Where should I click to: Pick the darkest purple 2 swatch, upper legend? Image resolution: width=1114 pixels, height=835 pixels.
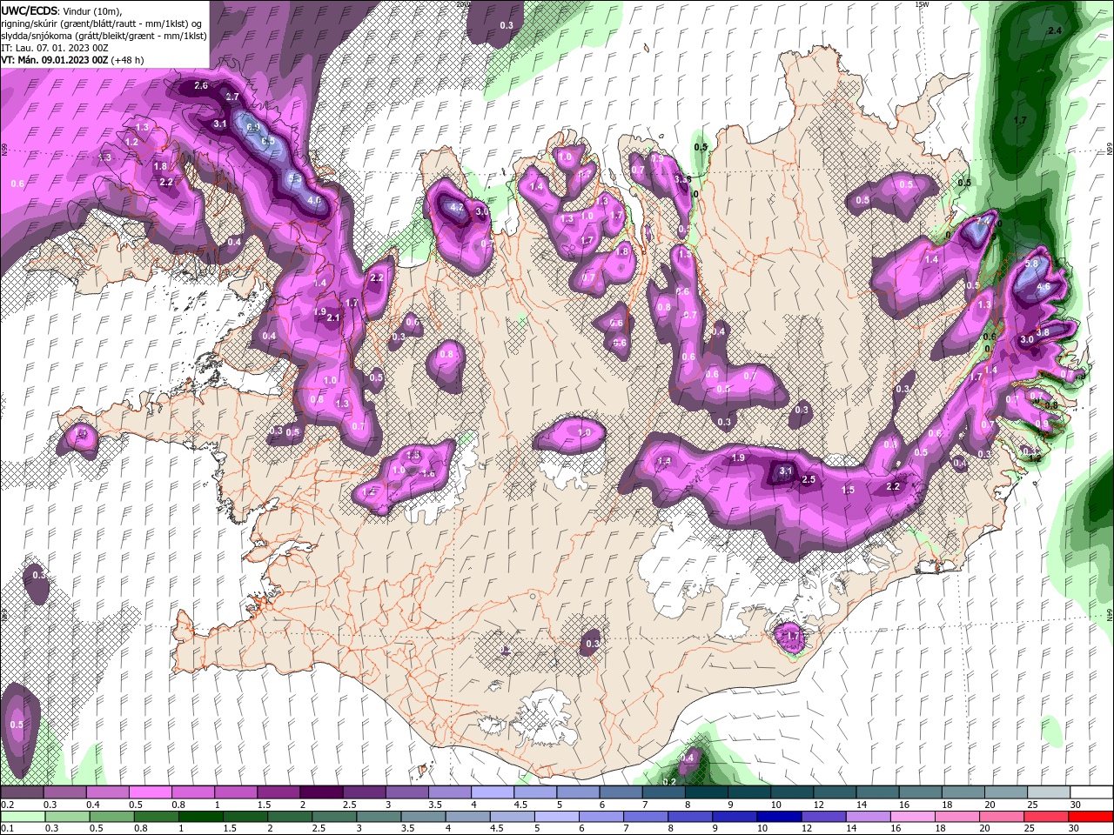pyautogui.click(x=321, y=792)
